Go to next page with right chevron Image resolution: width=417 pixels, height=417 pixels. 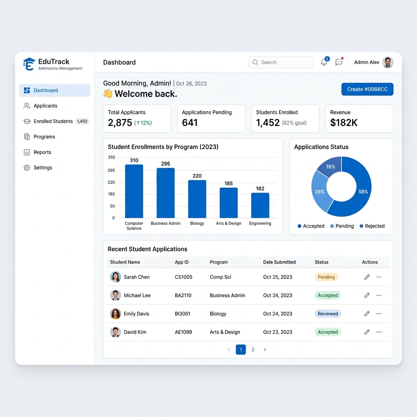265,350
